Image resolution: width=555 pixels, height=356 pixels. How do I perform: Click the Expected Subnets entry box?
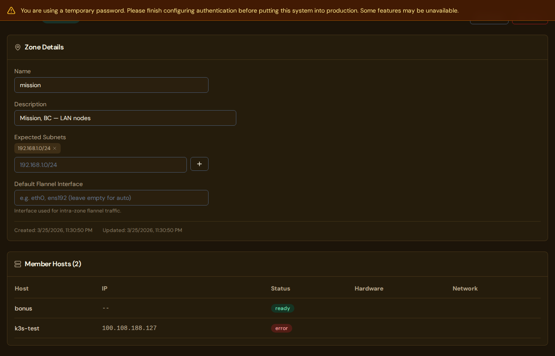coord(100,164)
